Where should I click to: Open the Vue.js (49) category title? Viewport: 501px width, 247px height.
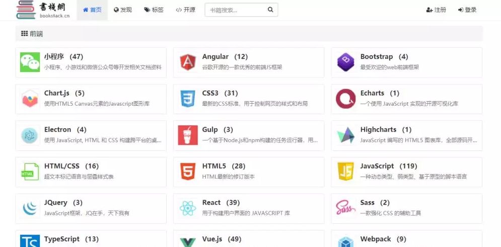(x=222, y=239)
